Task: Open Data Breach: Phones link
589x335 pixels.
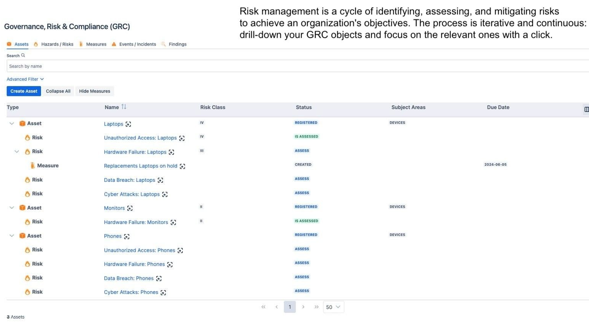Action: tap(128, 279)
